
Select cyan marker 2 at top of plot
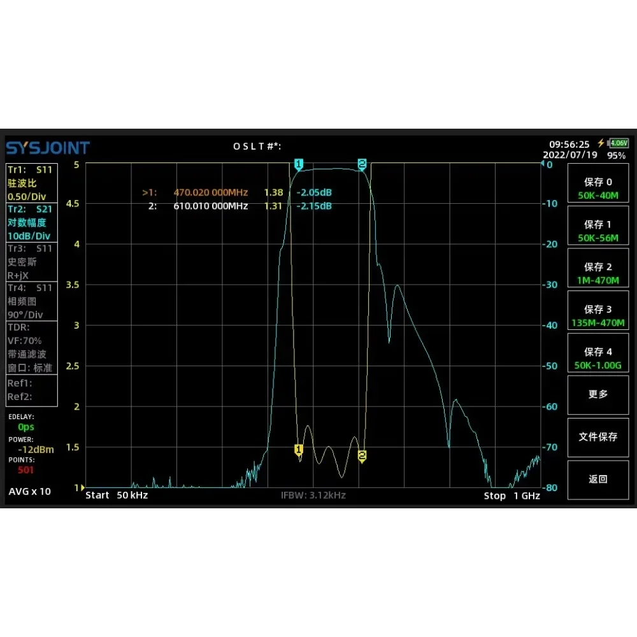coord(362,164)
